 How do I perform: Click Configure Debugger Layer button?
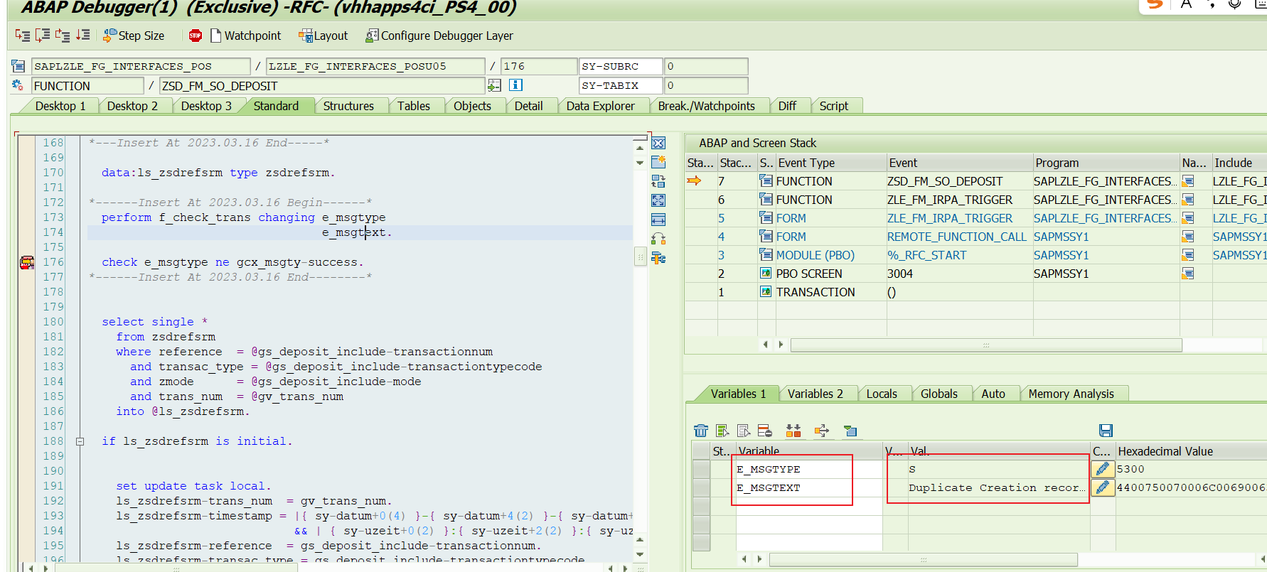pyautogui.click(x=439, y=36)
